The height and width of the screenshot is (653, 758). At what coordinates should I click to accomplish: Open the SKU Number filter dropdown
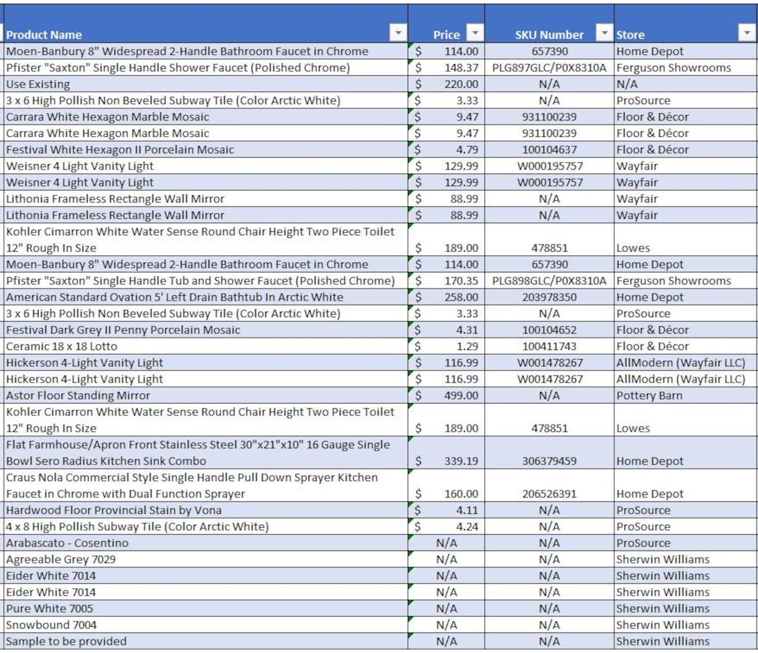pyautogui.click(x=604, y=33)
